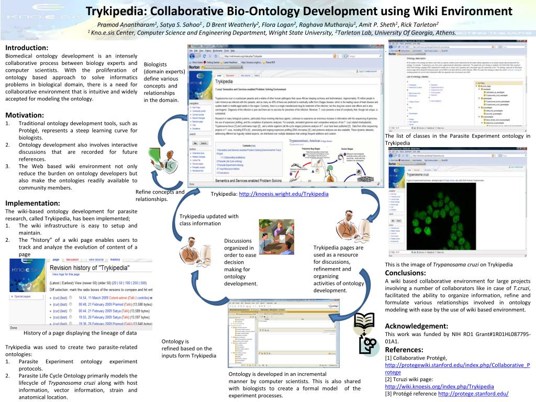Click the Parasite Experiment ontology class list screenshot

point(457,86)
